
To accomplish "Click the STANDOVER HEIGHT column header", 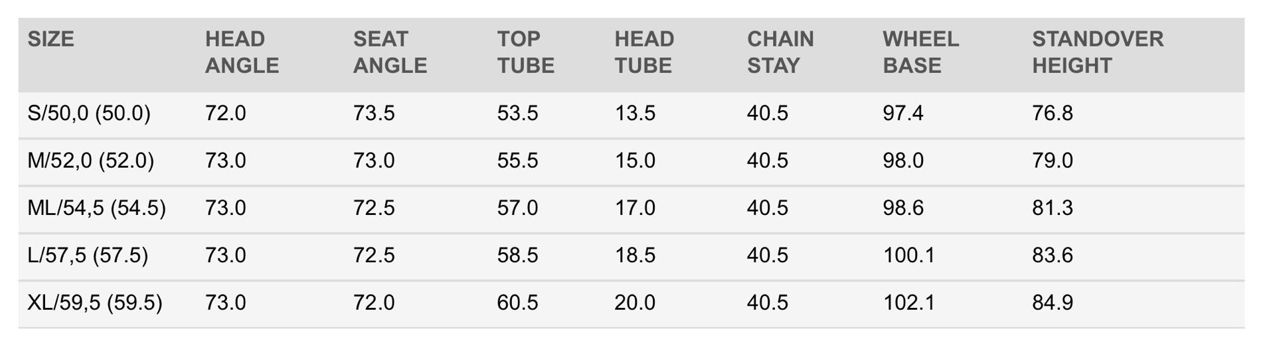I will tap(1097, 52).
